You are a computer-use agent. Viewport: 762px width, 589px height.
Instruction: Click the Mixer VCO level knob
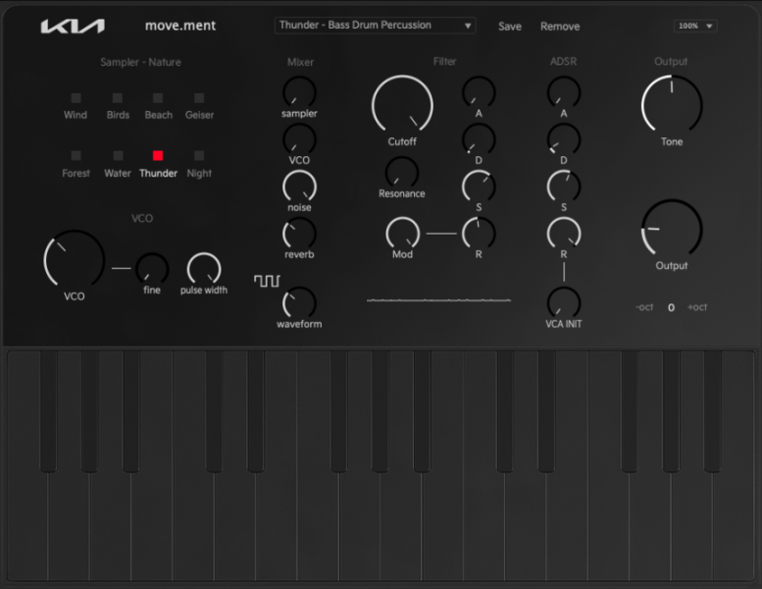coord(299,139)
